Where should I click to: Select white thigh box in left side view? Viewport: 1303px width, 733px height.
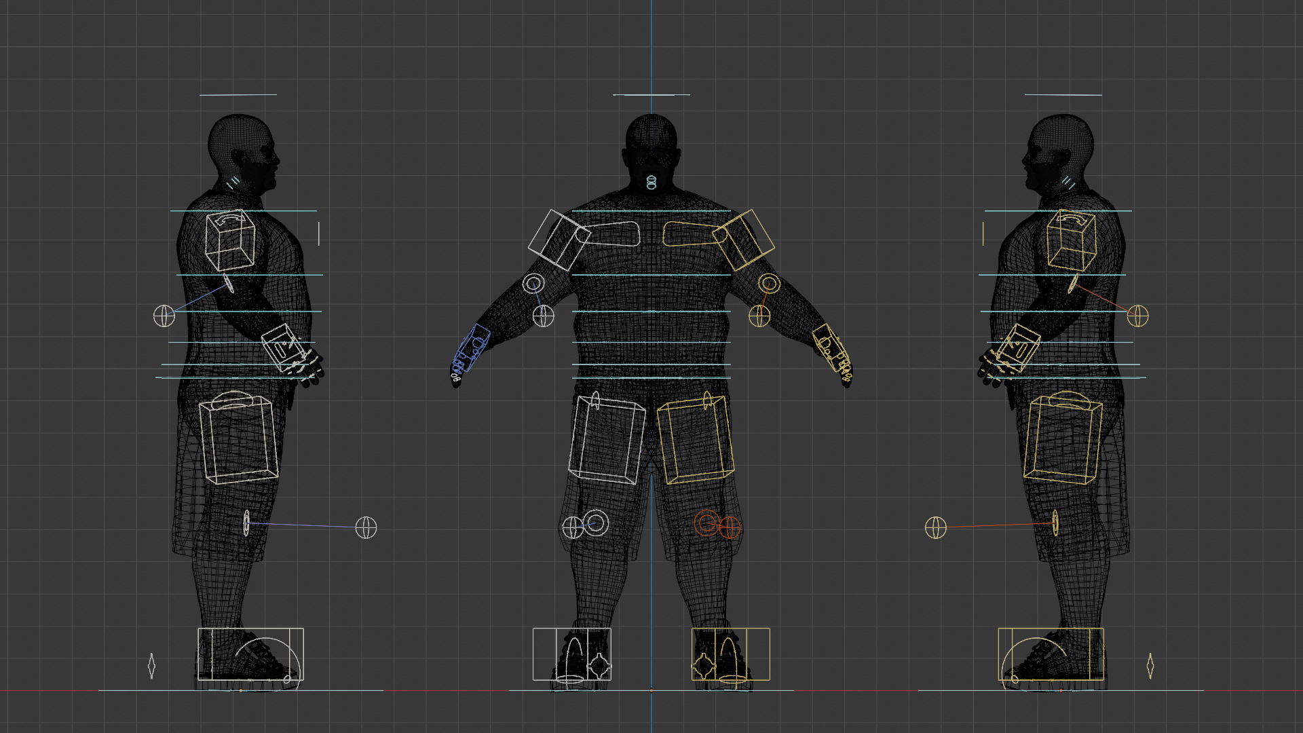tap(239, 440)
